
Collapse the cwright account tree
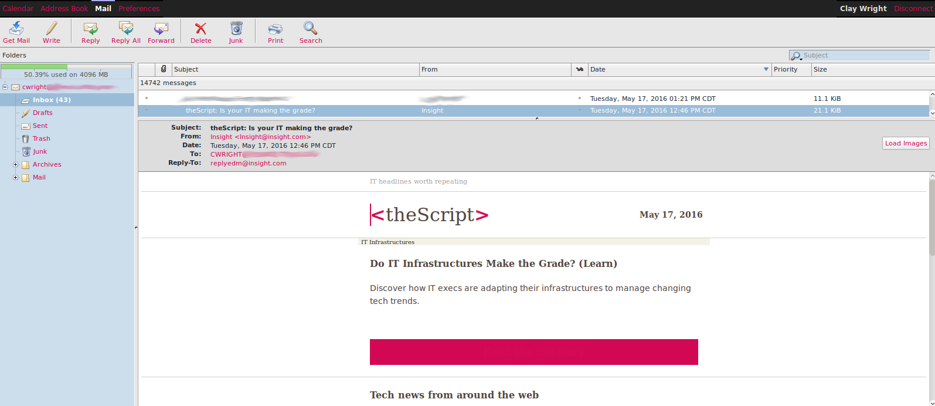5,87
